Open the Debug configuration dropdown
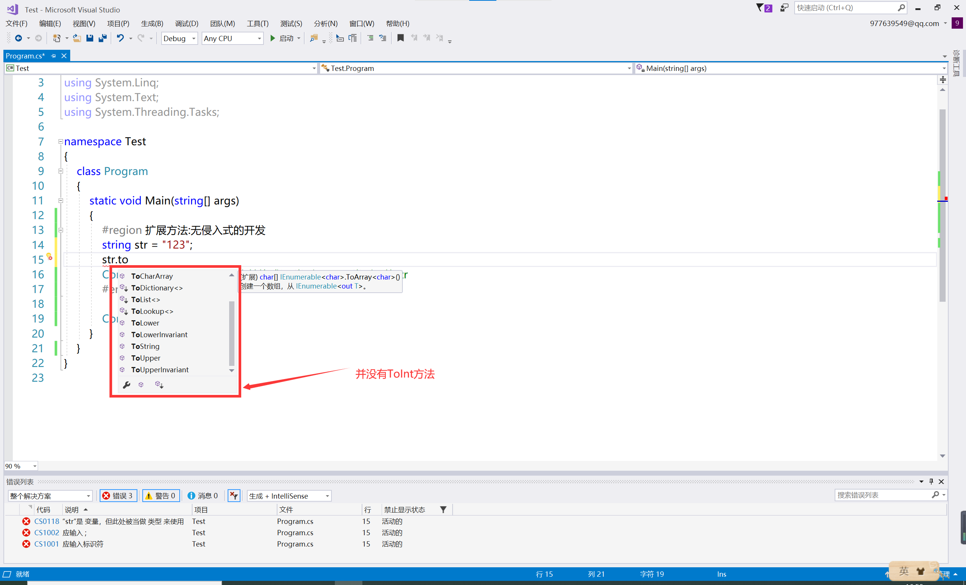Viewport: 966px width, 585px height. (x=179, y=38)
